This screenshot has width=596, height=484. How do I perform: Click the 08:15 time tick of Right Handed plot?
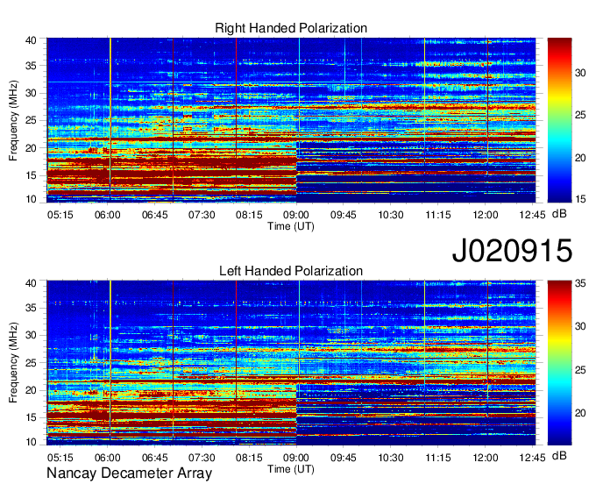coord(249,215)
